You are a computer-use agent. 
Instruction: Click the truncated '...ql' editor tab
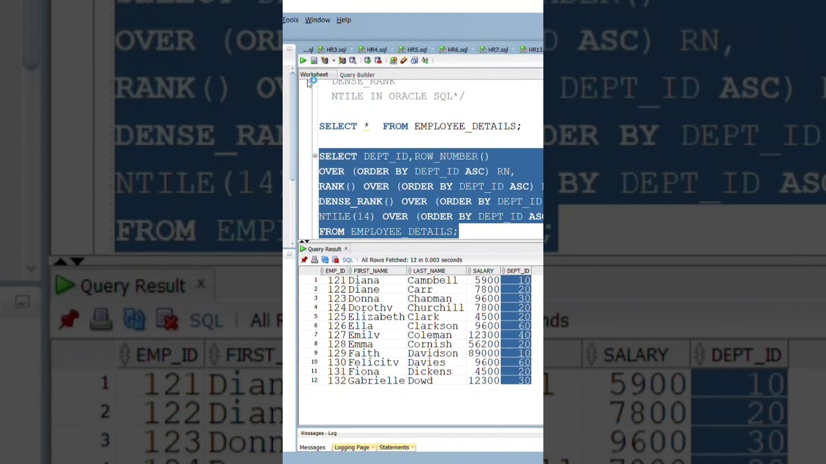308,50
